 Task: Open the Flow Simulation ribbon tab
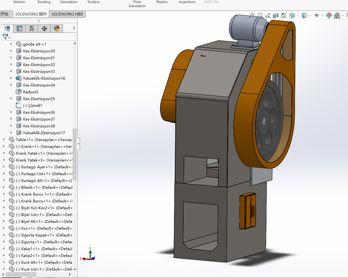pos(137,4)
